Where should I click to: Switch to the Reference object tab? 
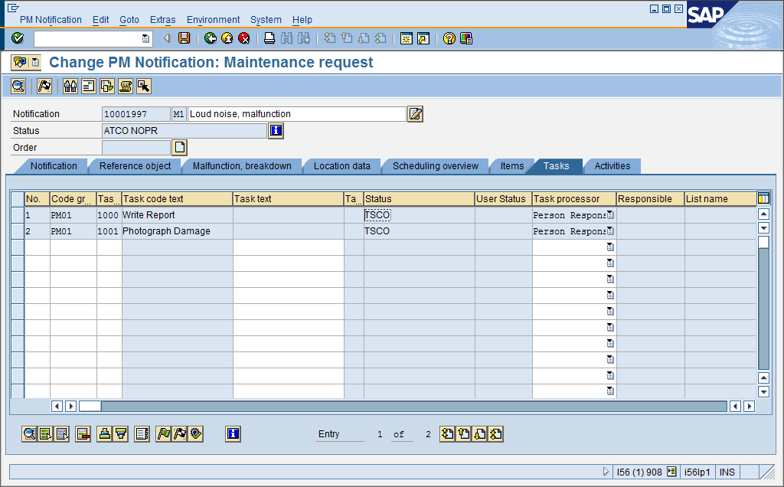[135, 166]
